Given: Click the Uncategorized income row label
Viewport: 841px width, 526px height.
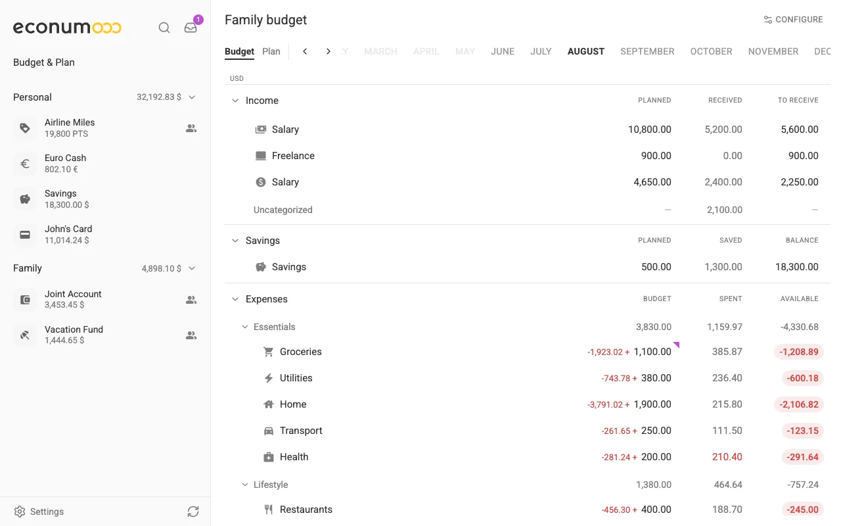Looking at the screenshot, I should click(x=283, y=210).
